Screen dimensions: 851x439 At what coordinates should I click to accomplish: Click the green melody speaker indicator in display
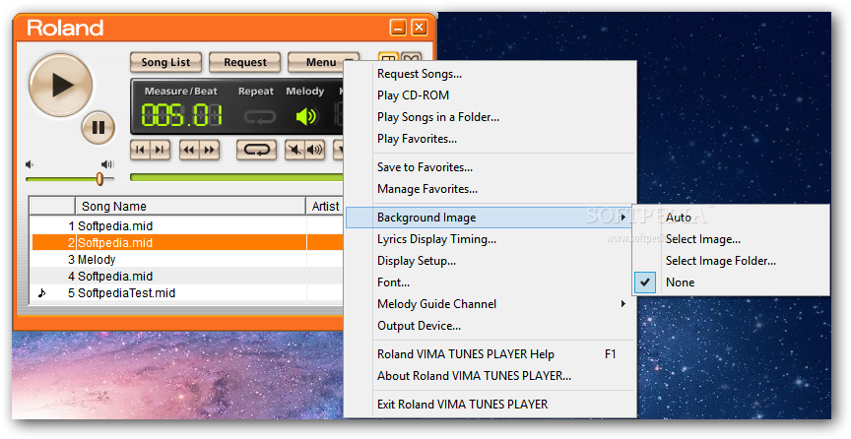306,116
